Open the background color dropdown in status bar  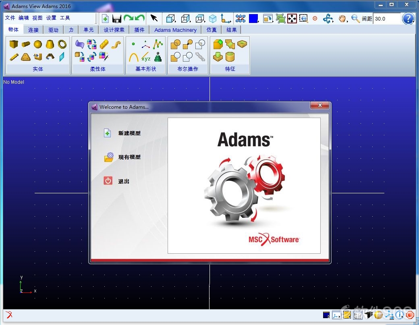point(327,315)
